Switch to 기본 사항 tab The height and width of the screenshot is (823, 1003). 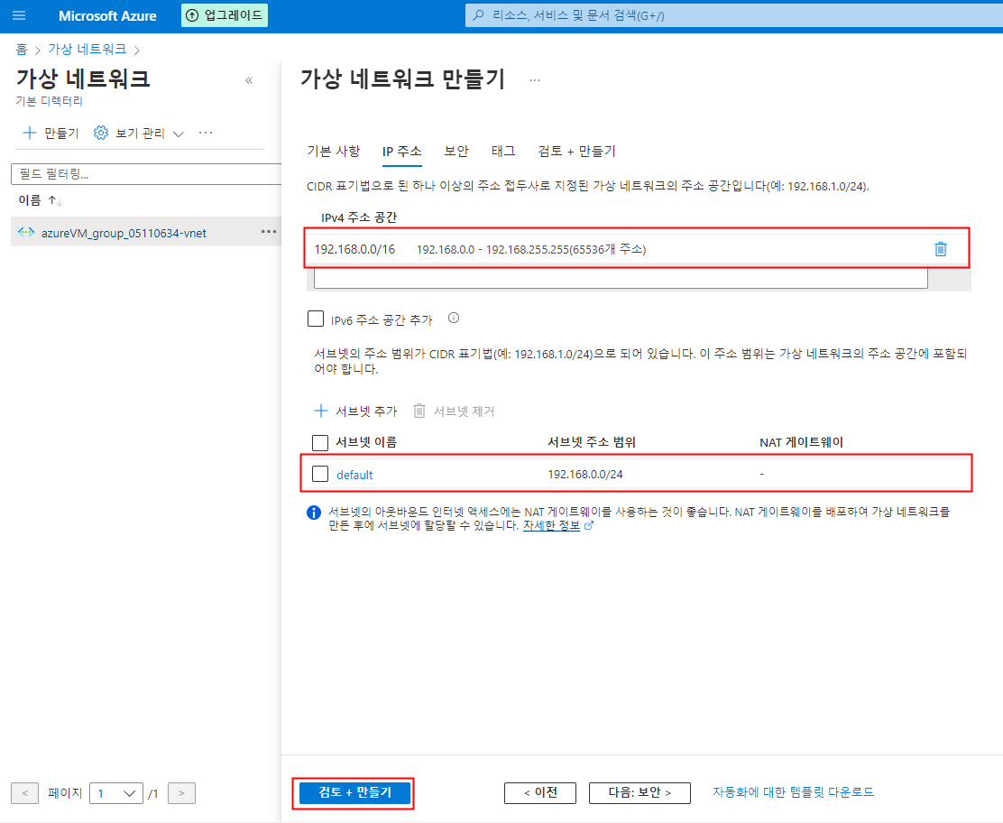point(333,151)
